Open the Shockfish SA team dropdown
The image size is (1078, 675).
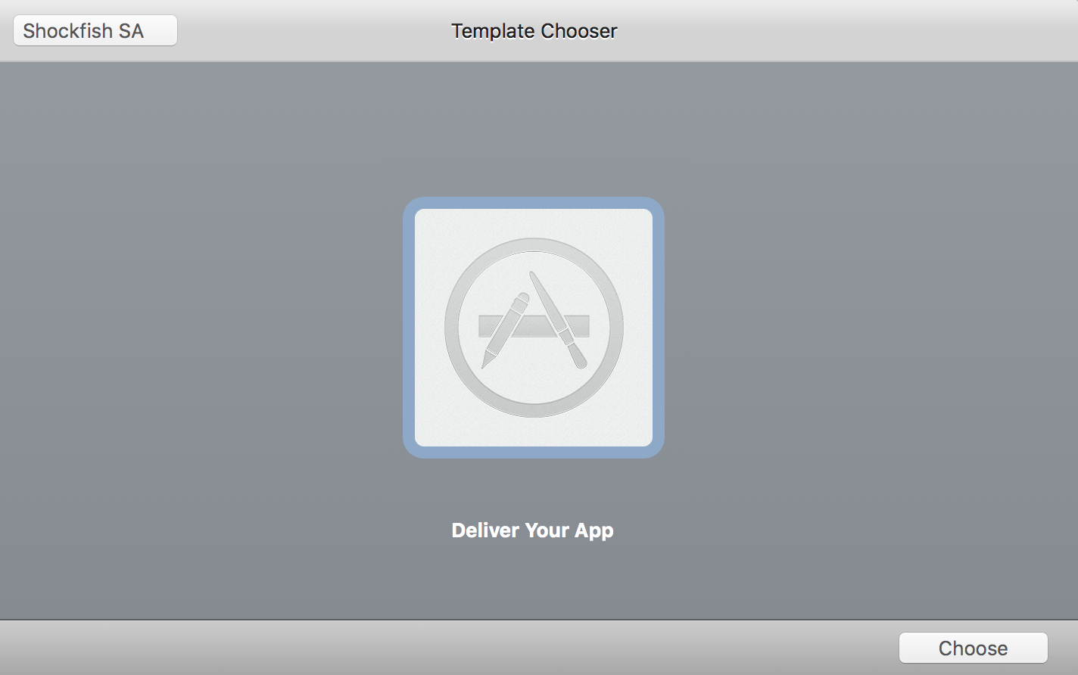pyautogui.click(x=95, y=30)
